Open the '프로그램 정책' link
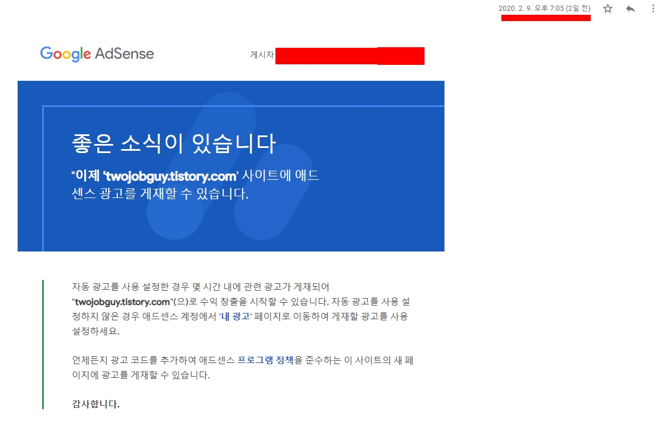 (265, 360)
